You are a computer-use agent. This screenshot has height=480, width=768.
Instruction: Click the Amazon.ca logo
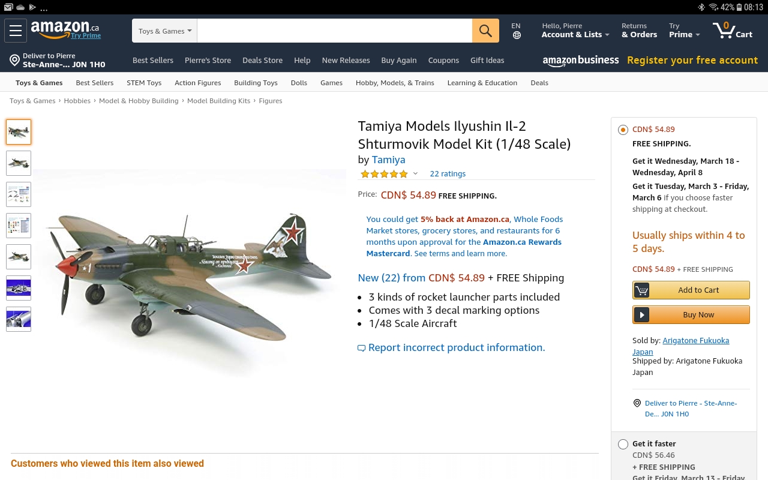coord(65,29)
